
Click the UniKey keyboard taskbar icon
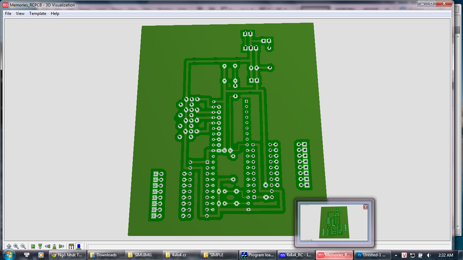coord(27,255)
